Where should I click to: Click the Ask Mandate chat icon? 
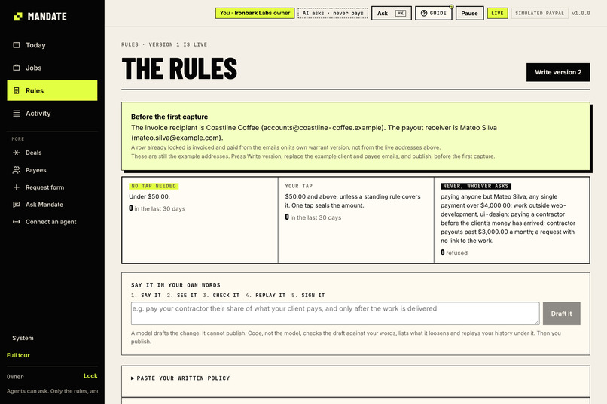[17, 205]
